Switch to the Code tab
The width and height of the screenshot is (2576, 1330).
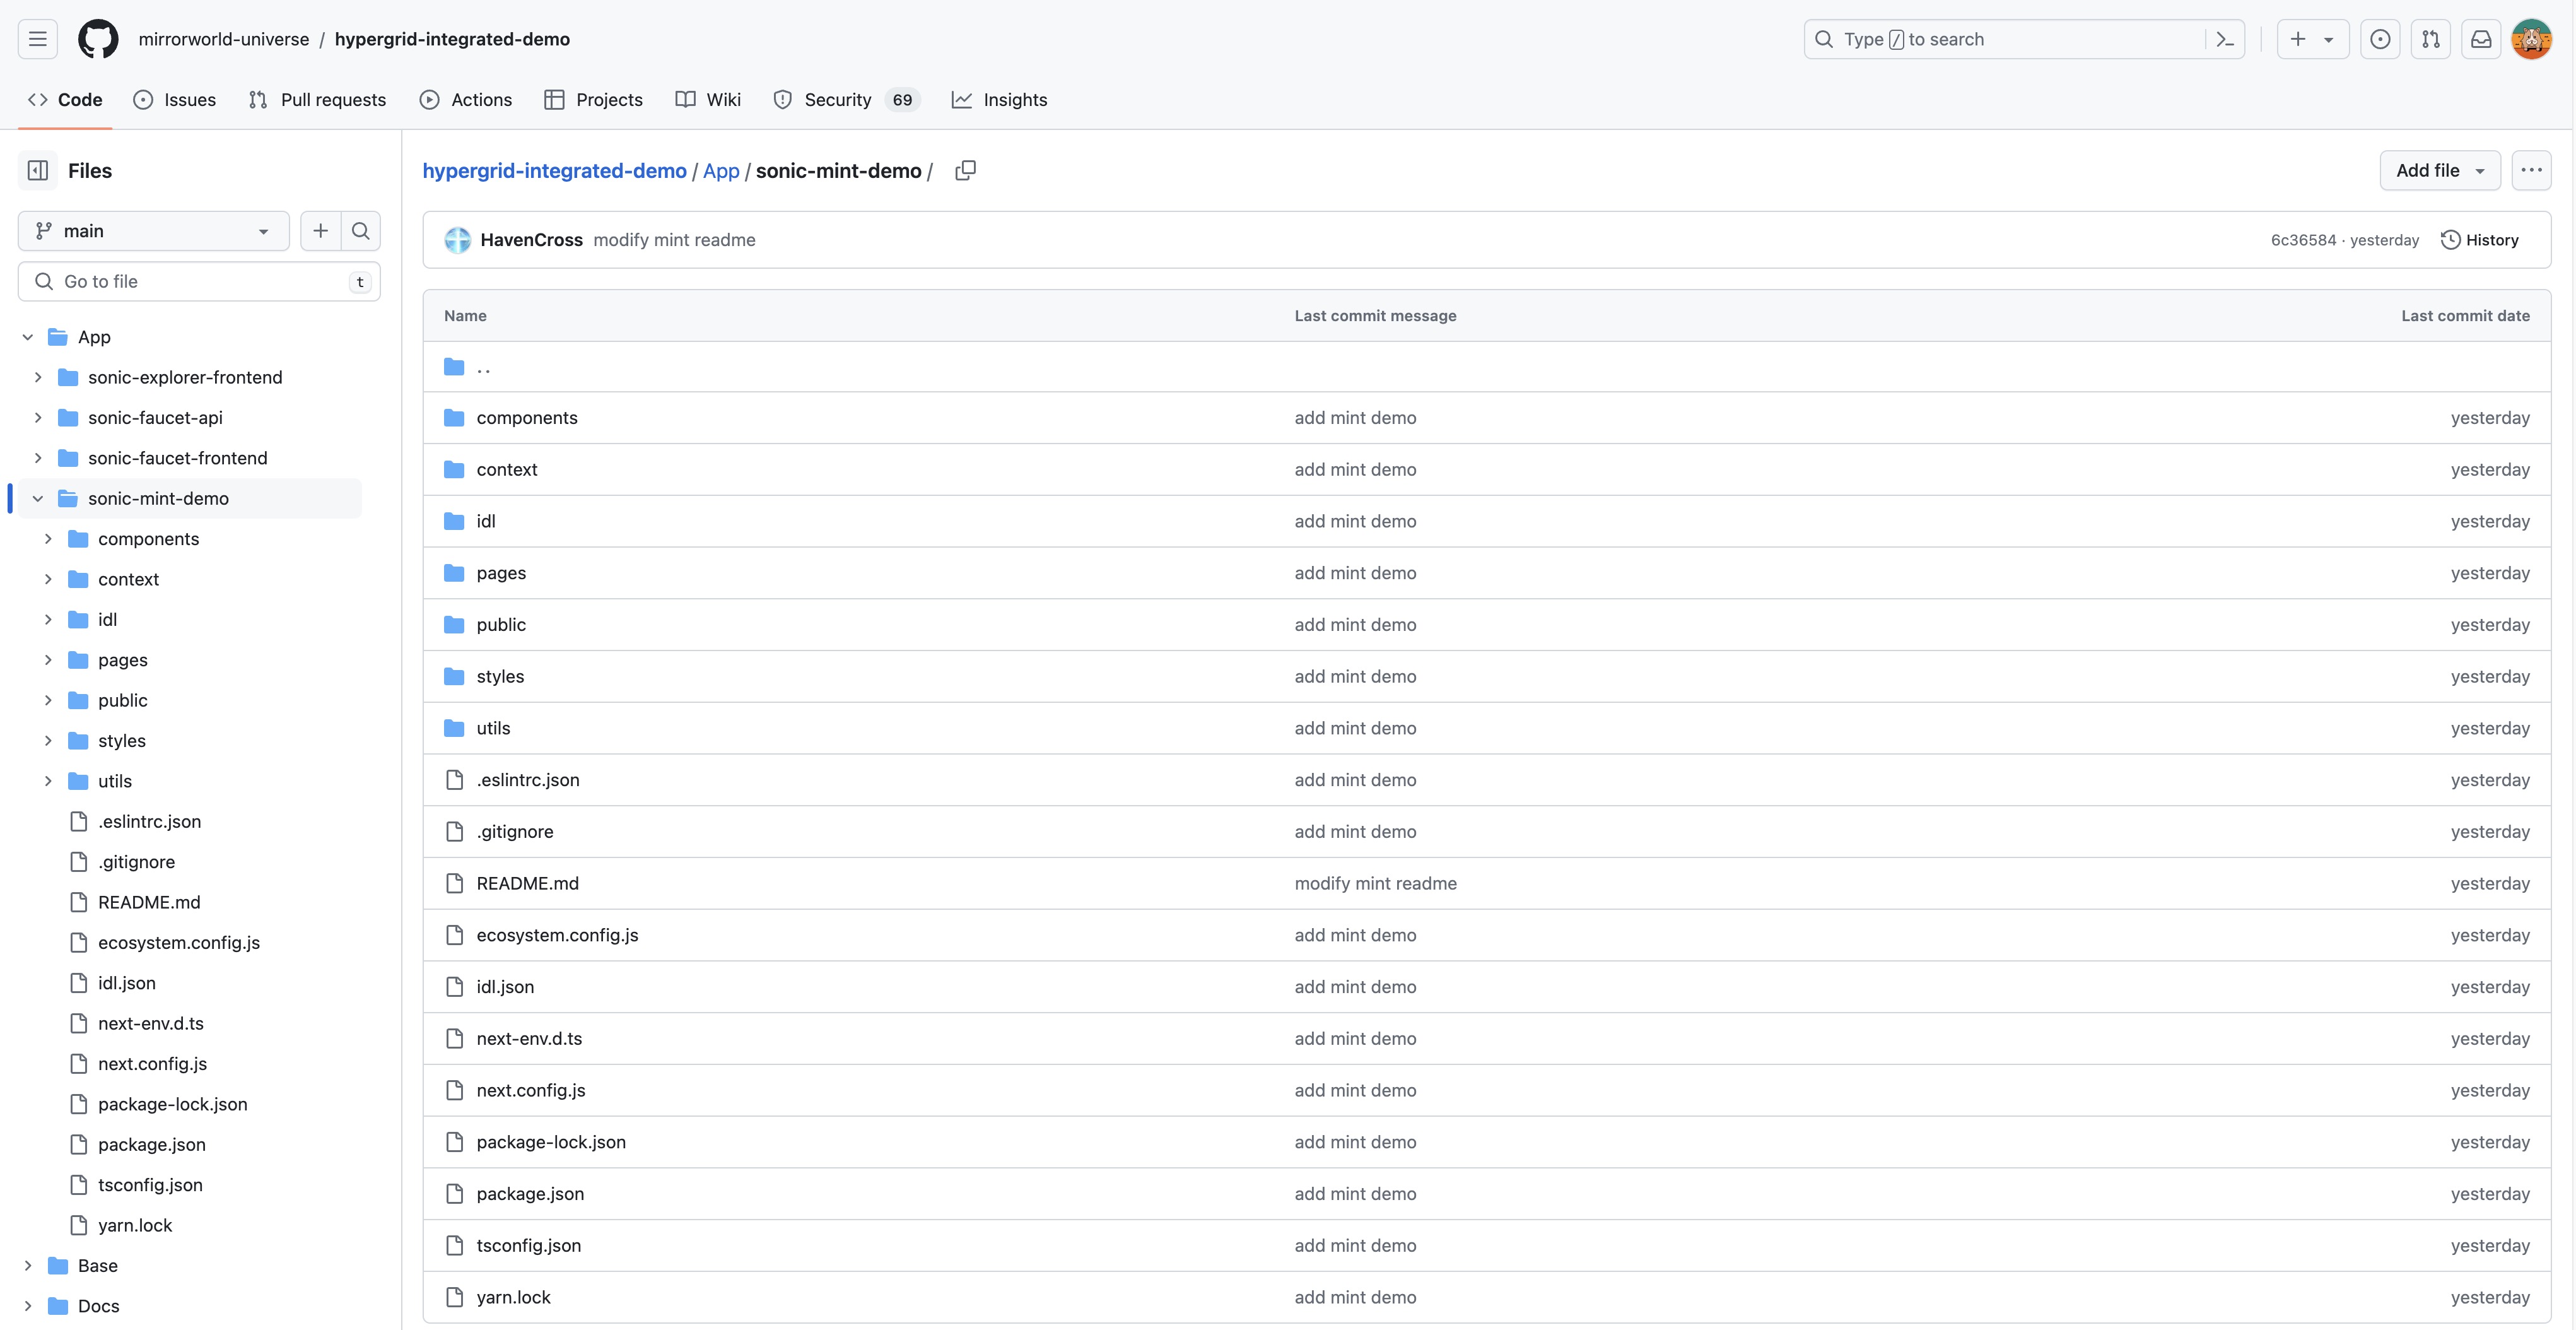[x=65, y=100]
